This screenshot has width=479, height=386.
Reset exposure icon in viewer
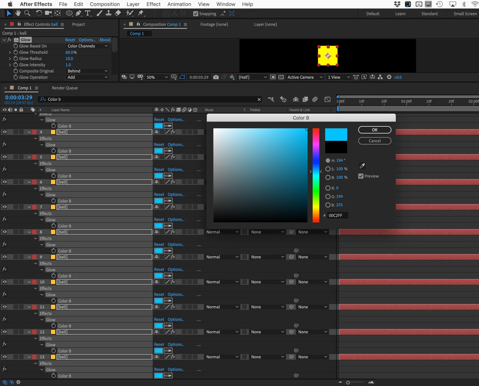pyautogui.click(x=389, y=77)
